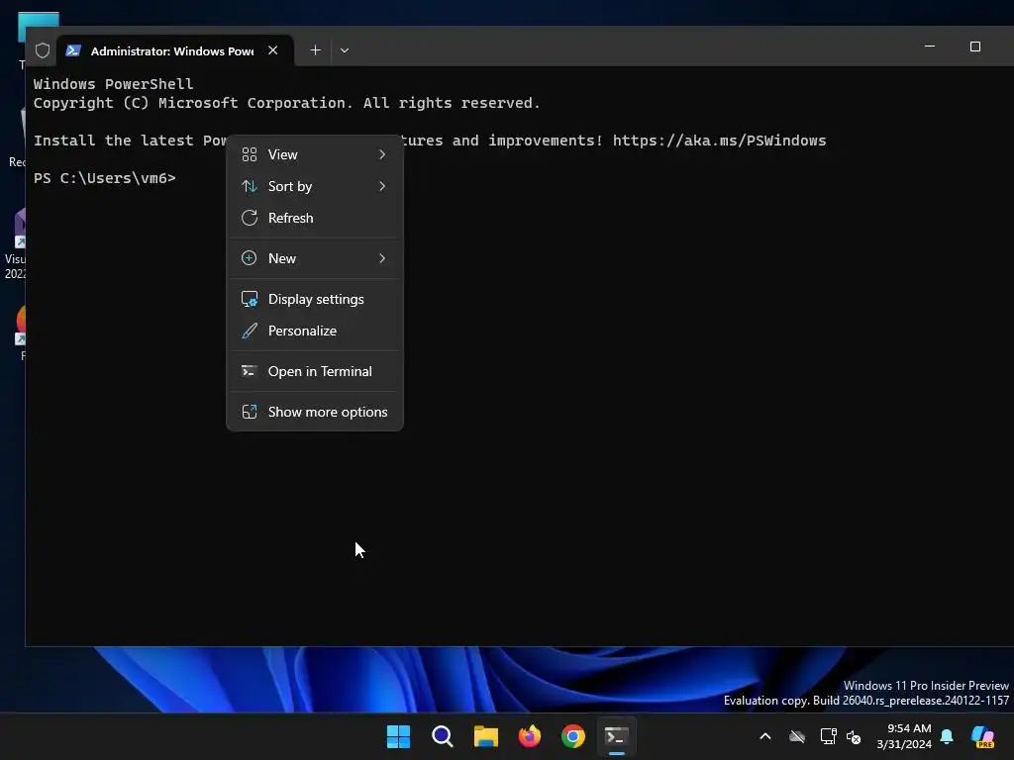Click the OneDrive cloud tray icon

click(797, 736)
